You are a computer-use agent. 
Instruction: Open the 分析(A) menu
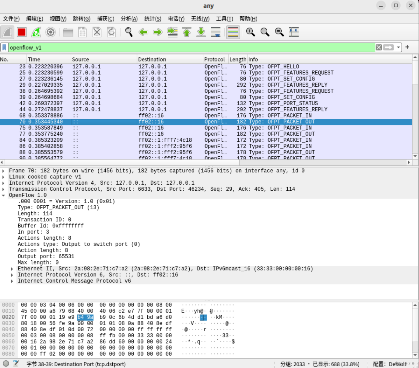tap(129, 19)
